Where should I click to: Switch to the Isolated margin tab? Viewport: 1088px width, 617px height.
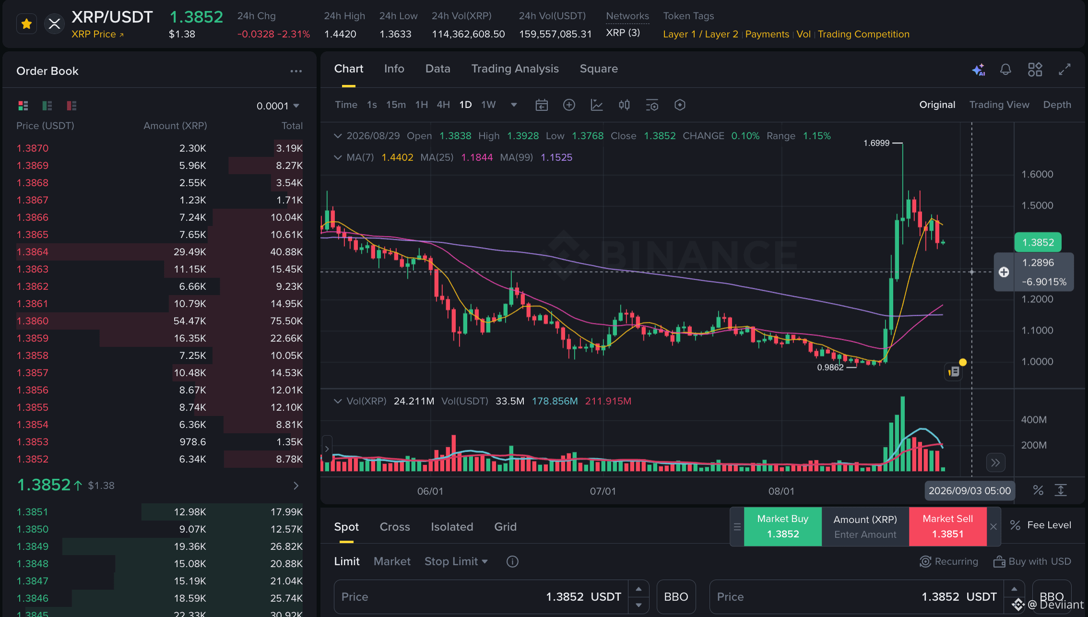(452, 527)
